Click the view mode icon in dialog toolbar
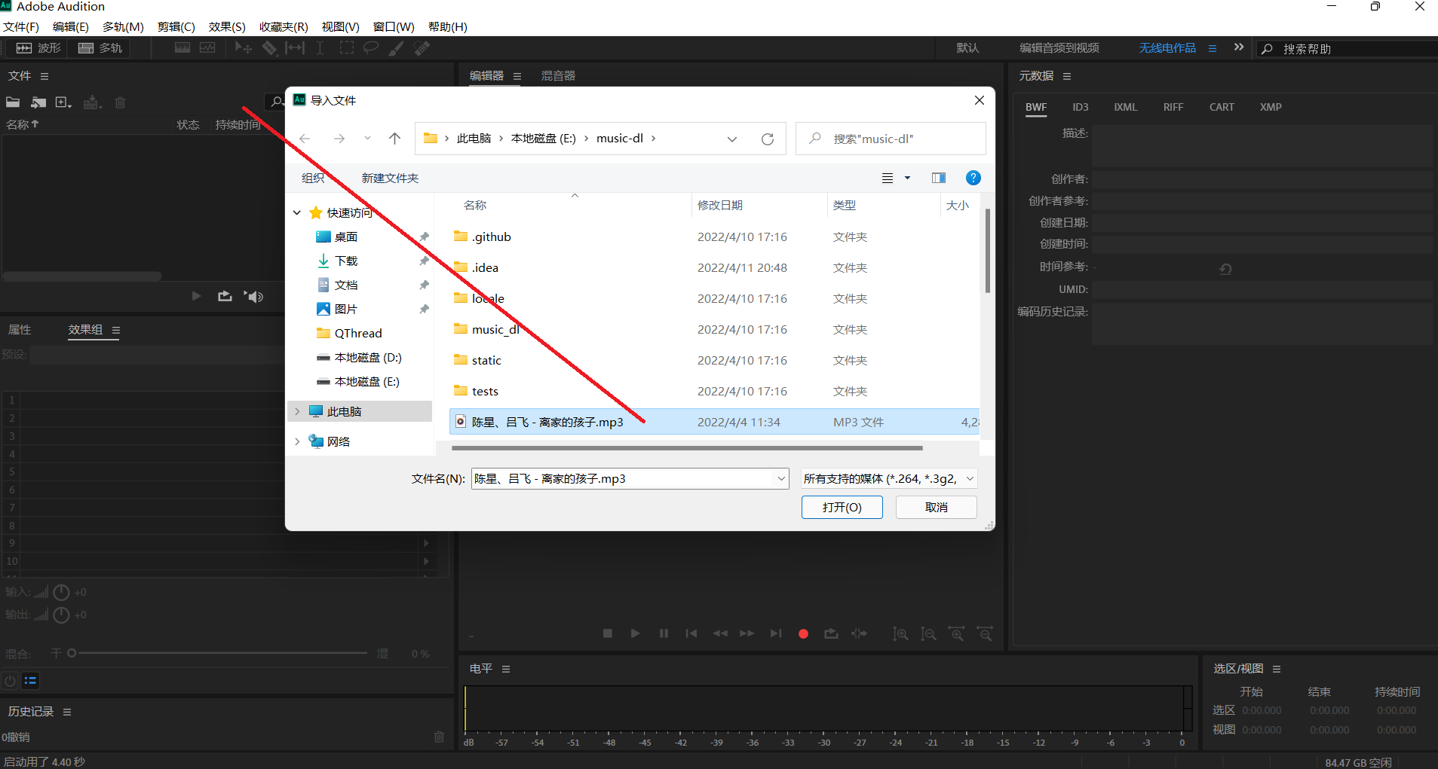The image size is (1438, 769). click(x=888, y=178)
